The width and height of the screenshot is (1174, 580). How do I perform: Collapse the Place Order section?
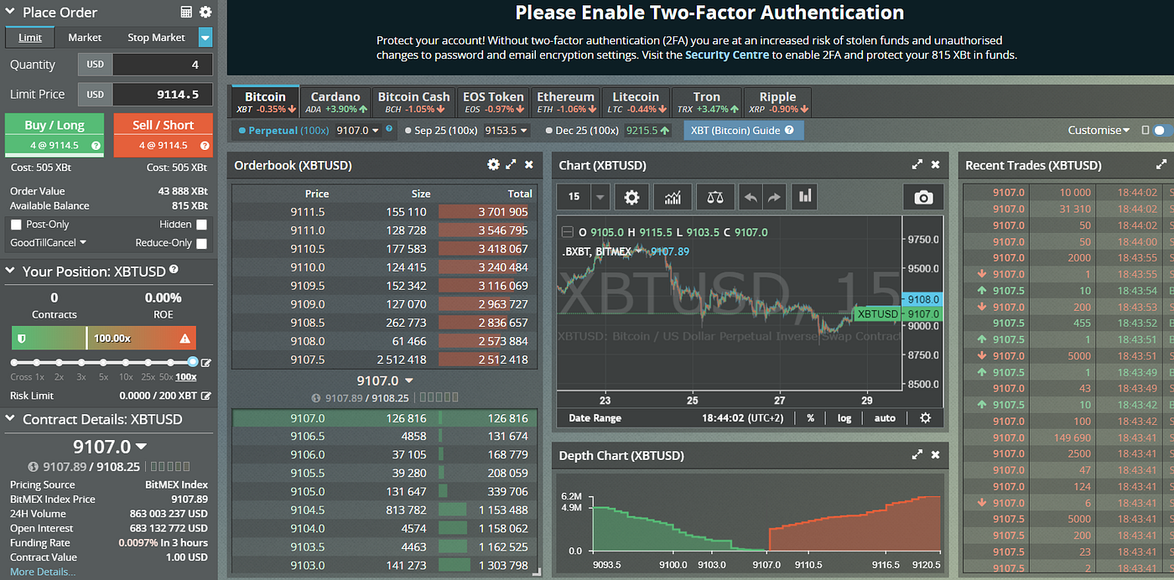click(11, 13)
